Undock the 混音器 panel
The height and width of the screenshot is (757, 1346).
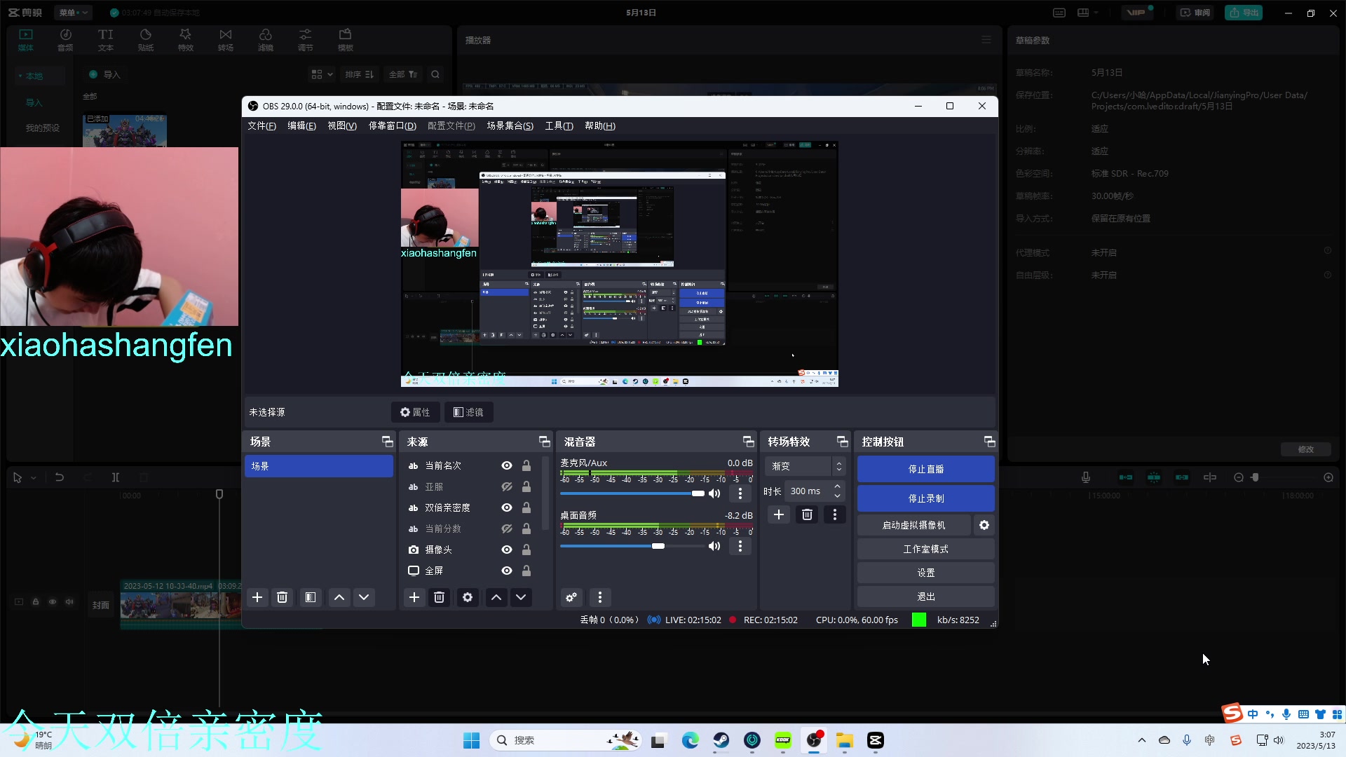pos(748,442)
